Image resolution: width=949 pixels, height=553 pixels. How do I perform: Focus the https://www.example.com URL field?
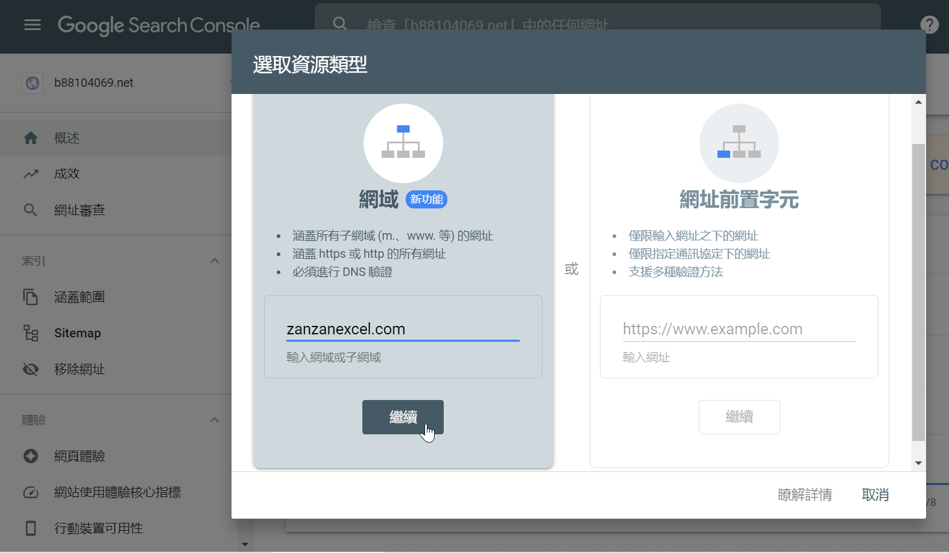pos(739,330)
